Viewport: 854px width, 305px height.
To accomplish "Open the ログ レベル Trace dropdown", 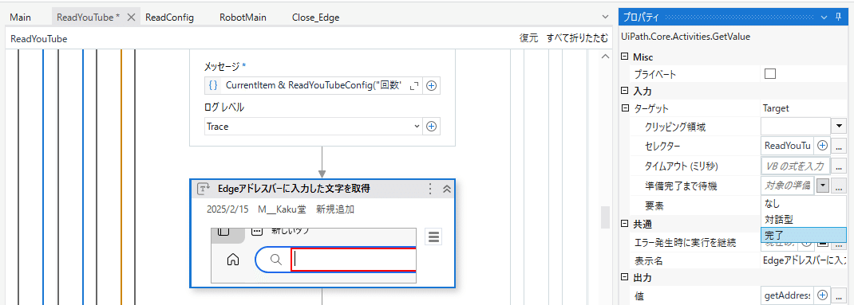I will 417,126.
